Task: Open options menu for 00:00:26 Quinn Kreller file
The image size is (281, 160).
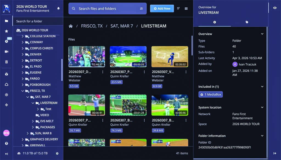Action: (x=144, y=72)
